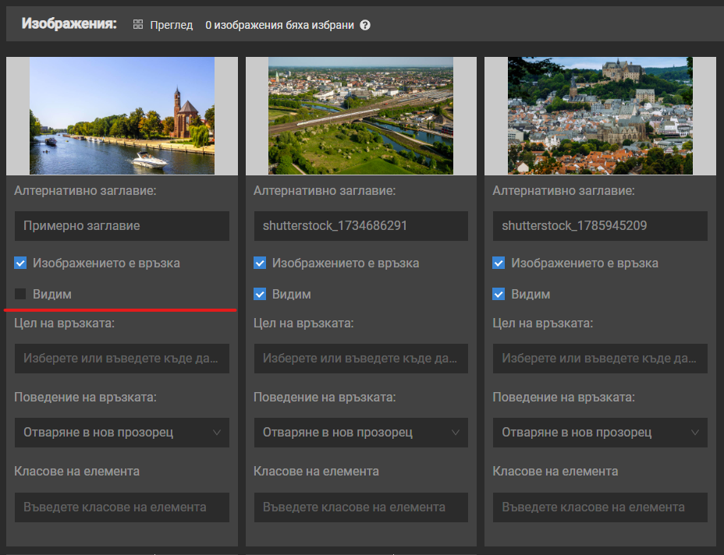
Task: Expand link behavior dropdown for third image
Action: (600, 433)
